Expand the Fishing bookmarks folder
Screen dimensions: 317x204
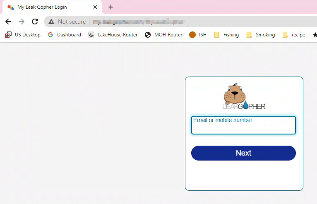(226, 35)
